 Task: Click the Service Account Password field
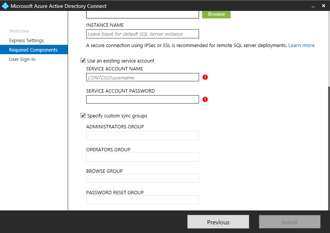(142, 99)
